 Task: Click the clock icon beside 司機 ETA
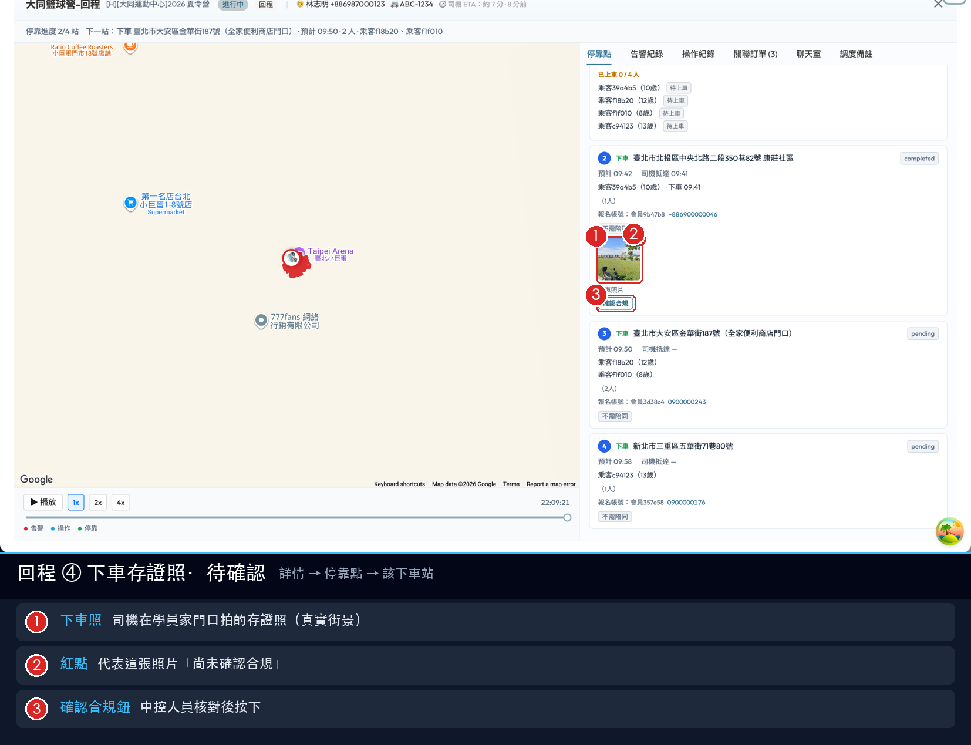[x=443, y=4]
